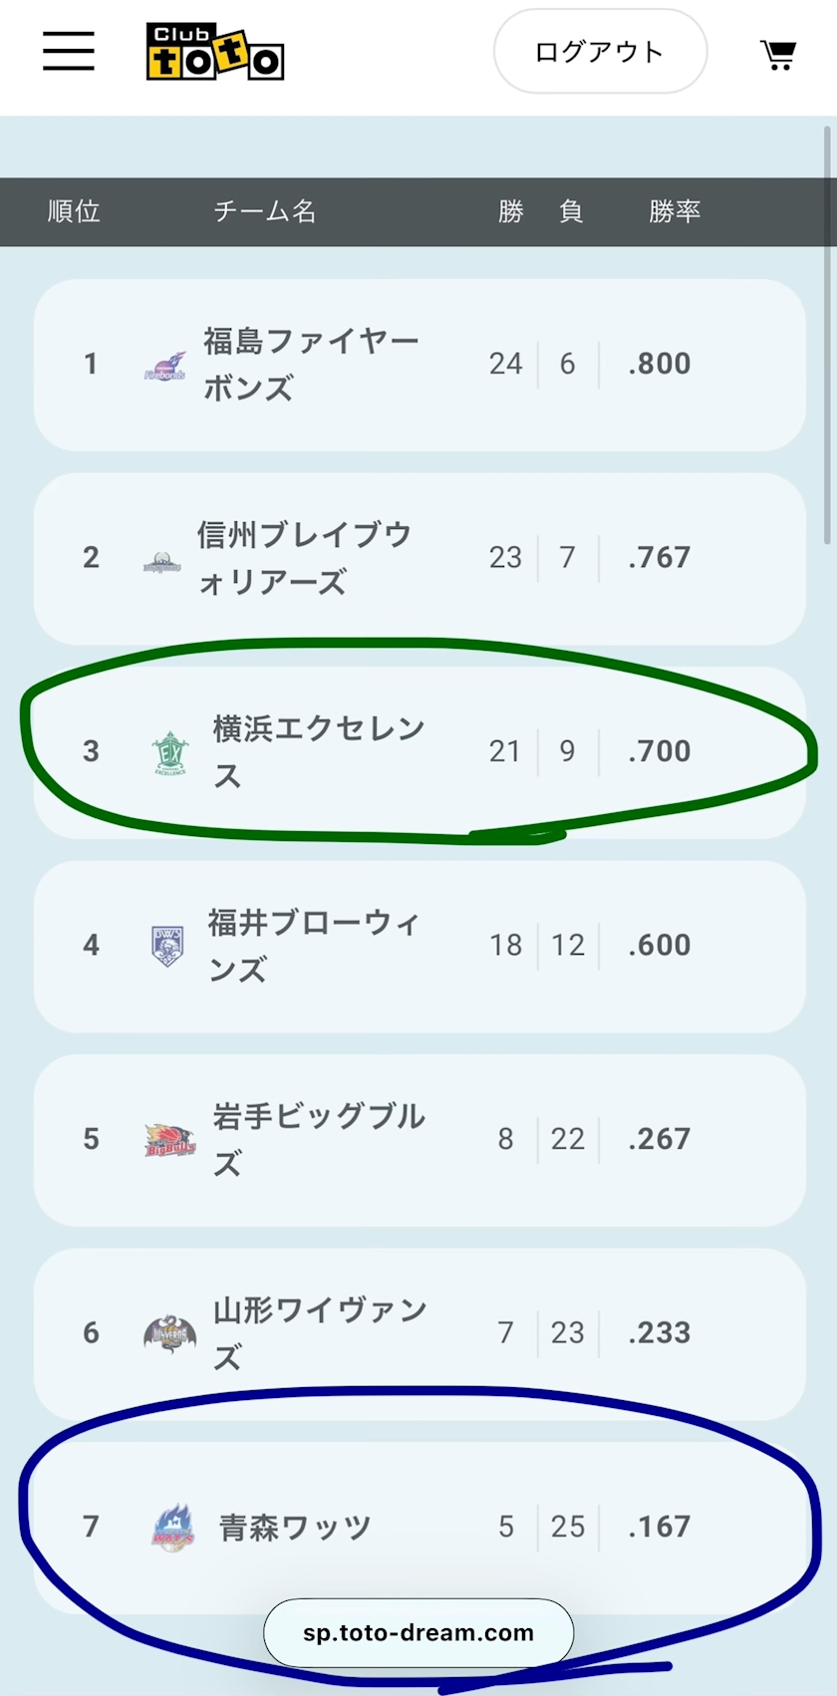Click the チーム名 column header
Viewport: 837px width, 1696px height.
coord(265,211)
